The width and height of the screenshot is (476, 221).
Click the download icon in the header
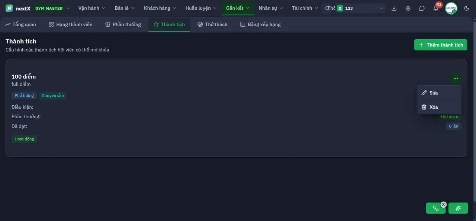tap(394, 8)
